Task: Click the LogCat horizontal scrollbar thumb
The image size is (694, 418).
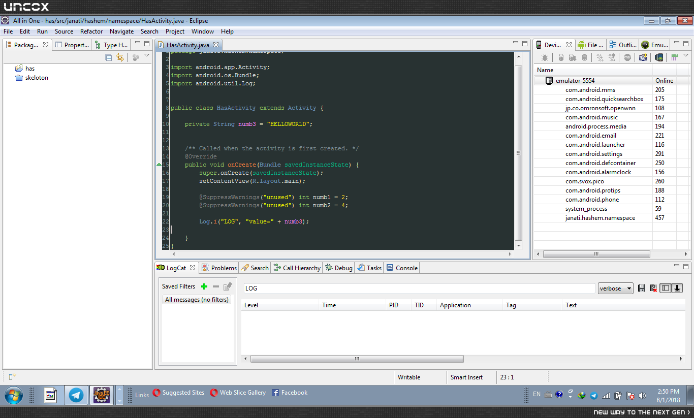Action: click(x=357, y=359)
